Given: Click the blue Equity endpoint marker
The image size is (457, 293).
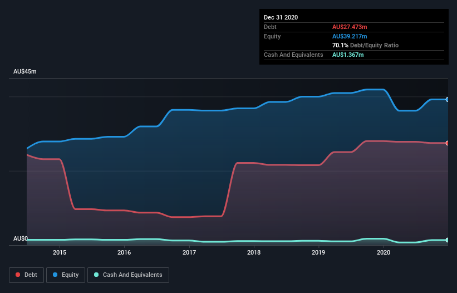Looking at the screenshot, I should [448, 99].
